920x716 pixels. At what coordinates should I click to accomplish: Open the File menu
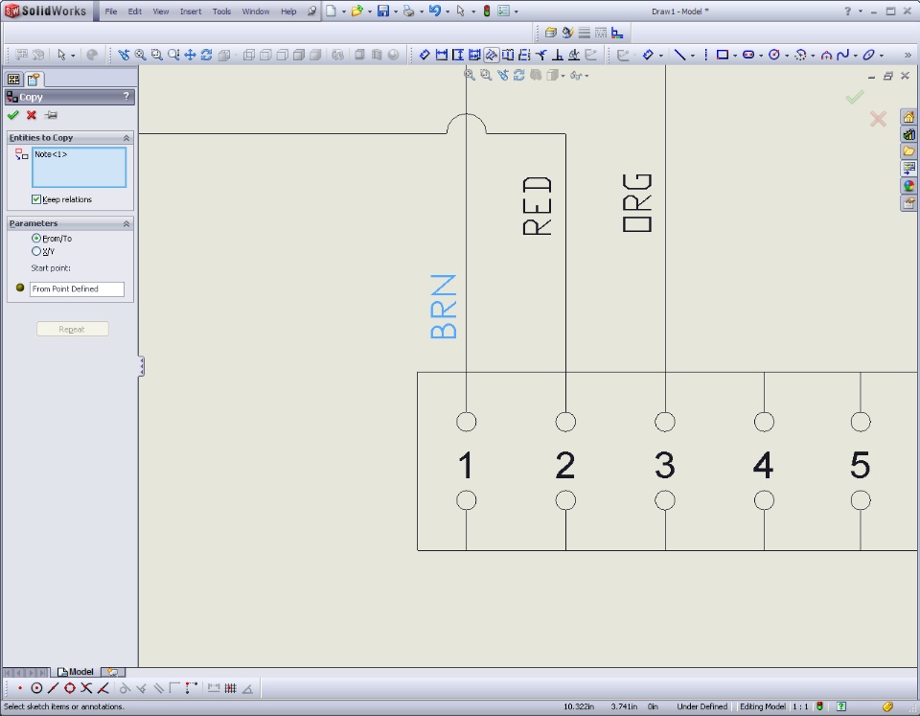tap(111, 12)
